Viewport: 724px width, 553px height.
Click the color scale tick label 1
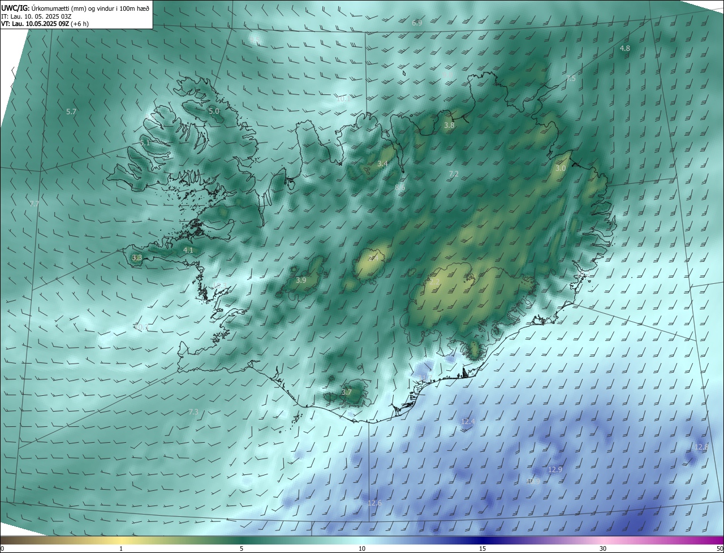pyautogui.click(x=121, y=549)
